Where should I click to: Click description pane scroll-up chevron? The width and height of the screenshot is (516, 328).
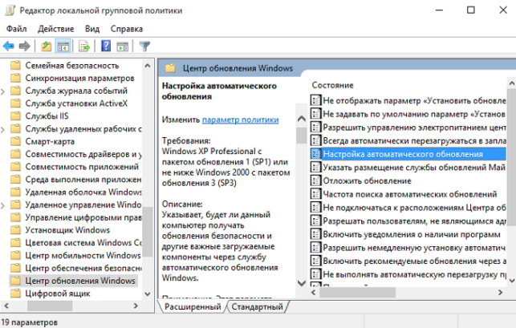(302, 119)
